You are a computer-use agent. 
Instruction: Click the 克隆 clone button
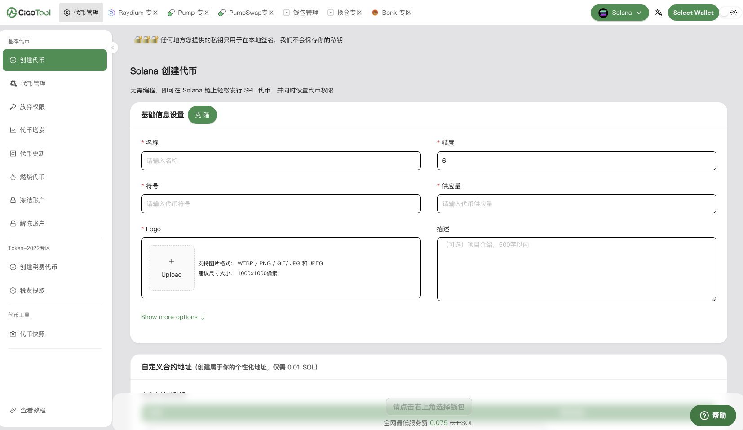coord(202,115)
